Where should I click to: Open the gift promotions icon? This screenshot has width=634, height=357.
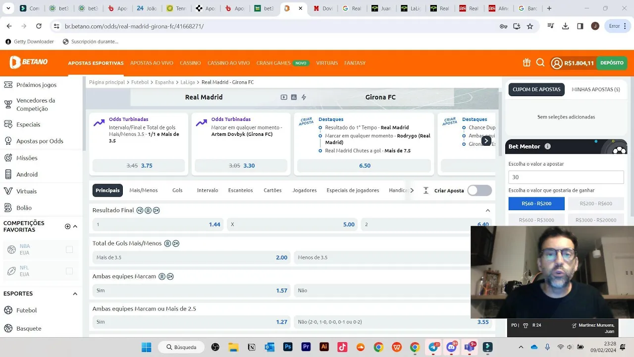(527, 62)
